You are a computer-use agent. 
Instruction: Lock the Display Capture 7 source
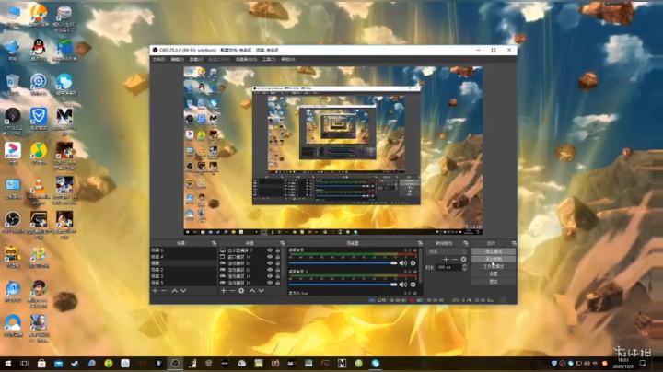tap(278, 250)
